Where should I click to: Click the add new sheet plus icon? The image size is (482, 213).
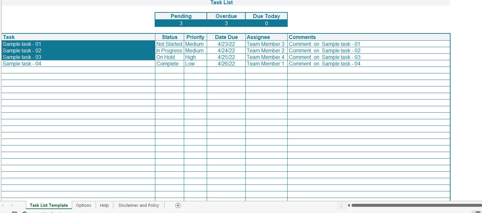click(x=177, y=205)
